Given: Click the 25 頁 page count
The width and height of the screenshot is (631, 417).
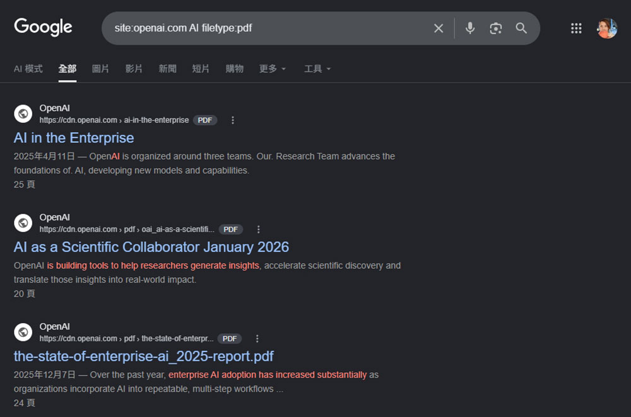Looking at the screenshot, I should point(24,185).
